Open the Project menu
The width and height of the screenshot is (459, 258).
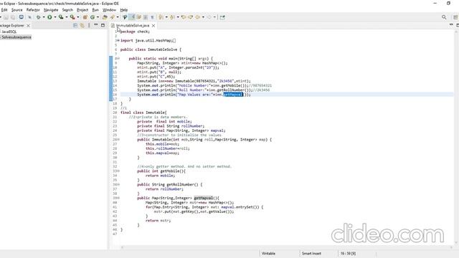(x=82, y=10)
